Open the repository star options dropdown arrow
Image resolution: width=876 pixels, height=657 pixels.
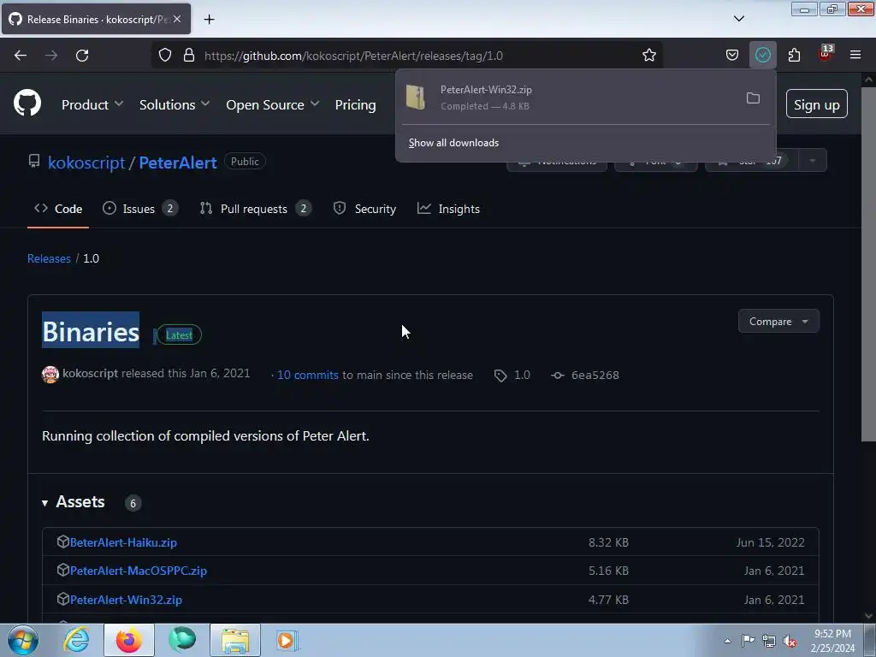(813, 161)
